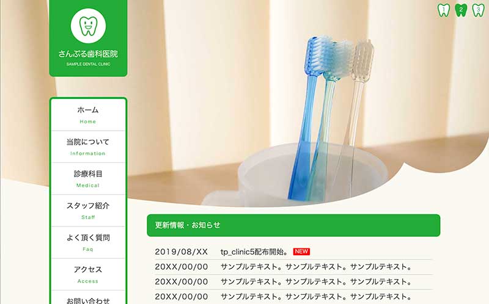Go to 診療科目 Medical page
This screenshot has height=304, width=489.
coord(88,179)
